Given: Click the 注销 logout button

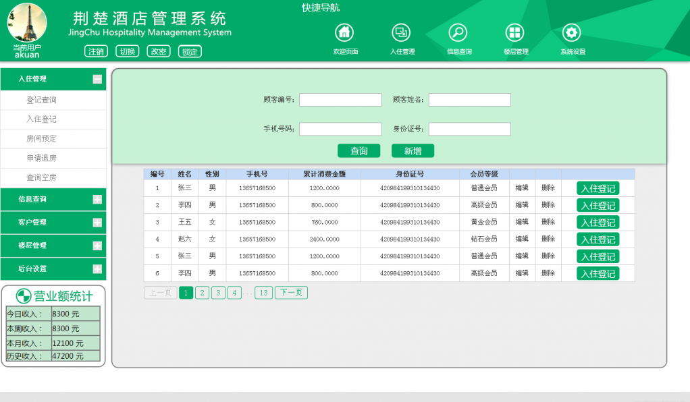Looking at the screenshot, I should (x=96, y=51).
